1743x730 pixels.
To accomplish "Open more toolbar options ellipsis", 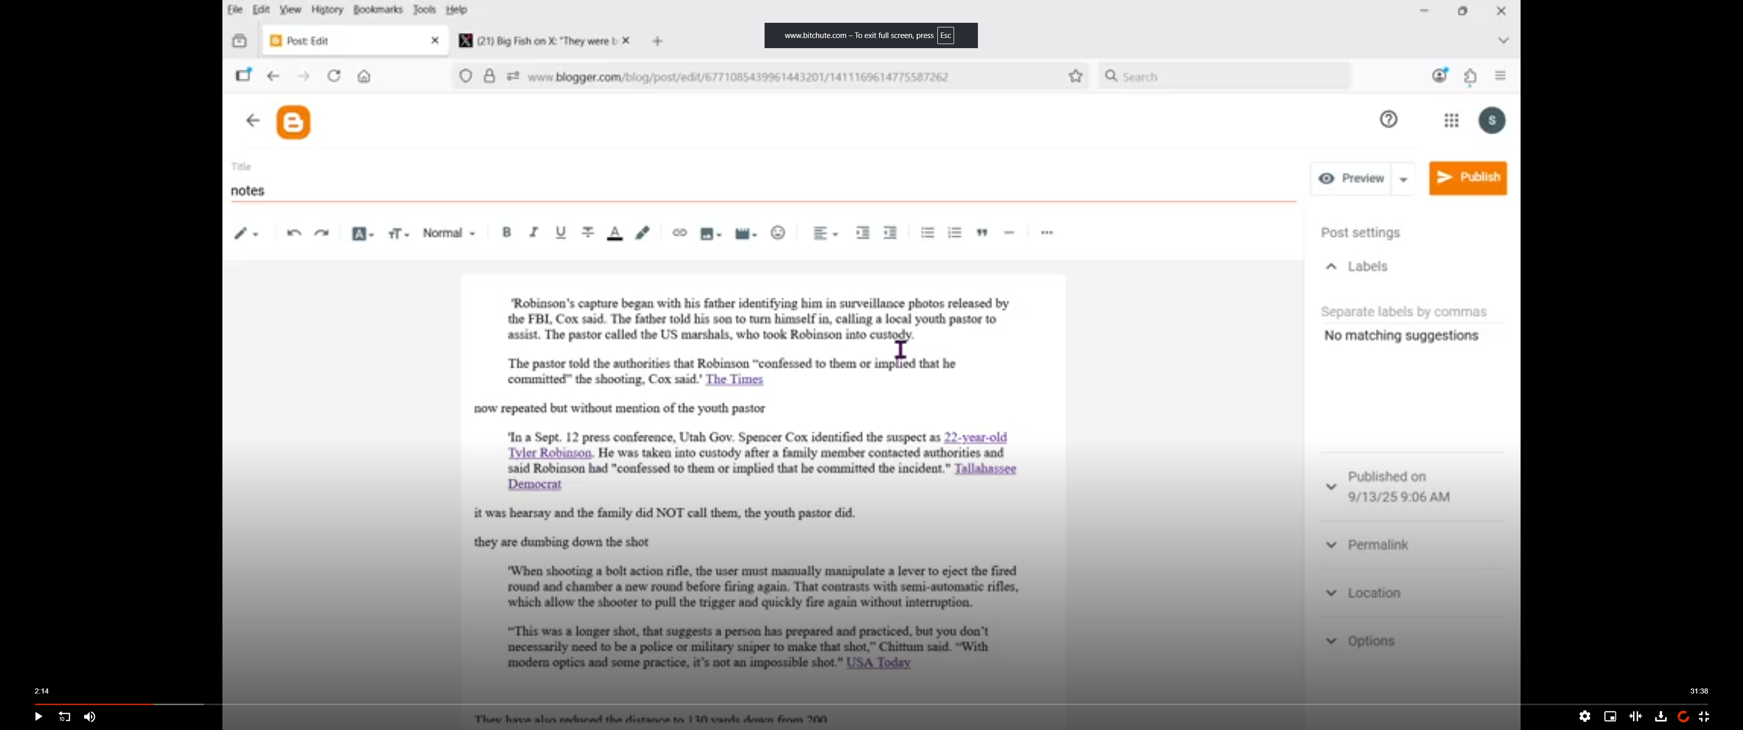I will tap(1047, 232).
